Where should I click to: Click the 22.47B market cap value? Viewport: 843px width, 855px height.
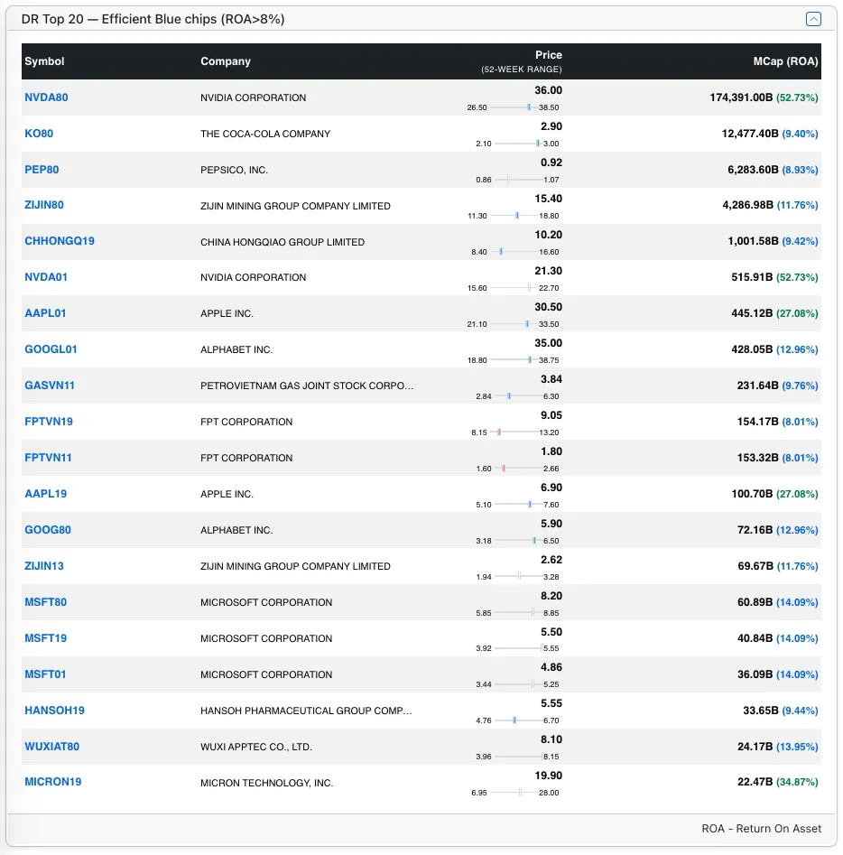pos(755,782)
